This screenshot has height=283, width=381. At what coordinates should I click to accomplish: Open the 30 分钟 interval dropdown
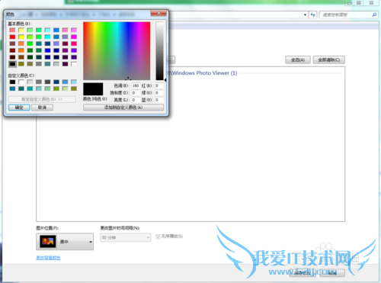coord(126,237)
